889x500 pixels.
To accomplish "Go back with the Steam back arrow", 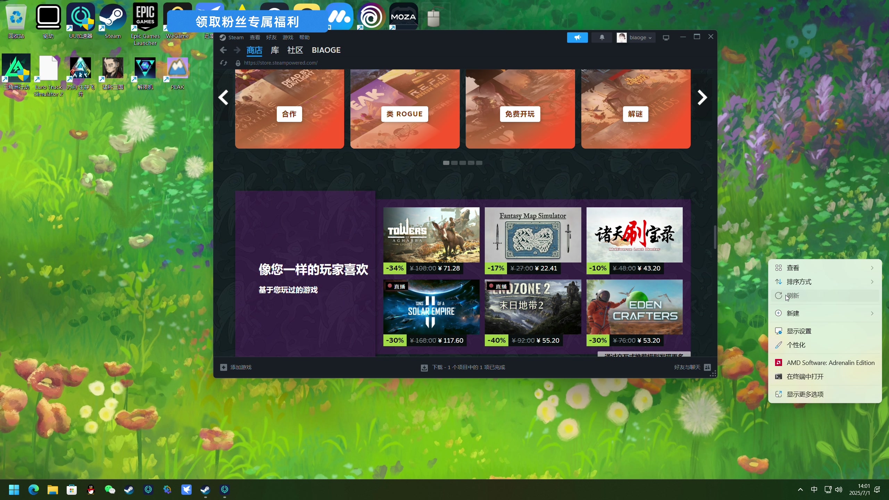I will [x=223, y=50].
